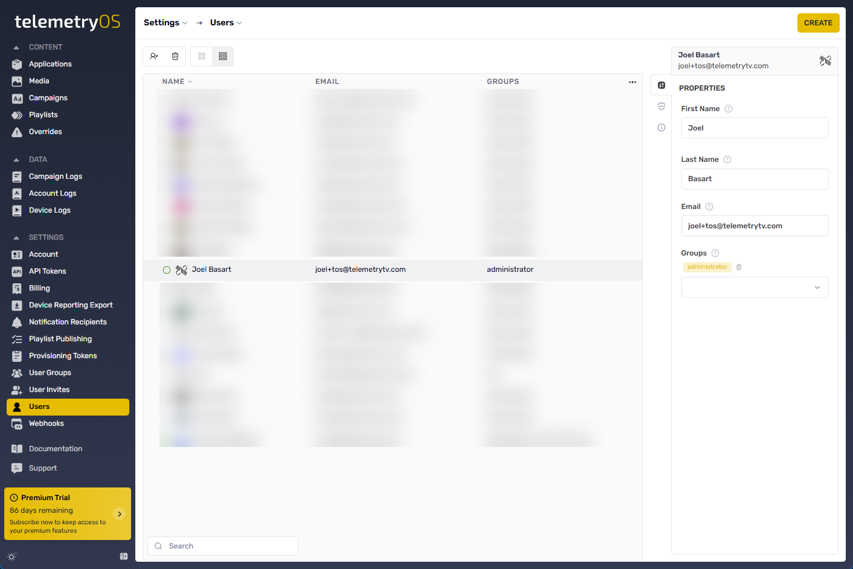The width and height of the screenshot is (853, 569).
Task: Click the Billing icon in sidebar
Action: 17,288
